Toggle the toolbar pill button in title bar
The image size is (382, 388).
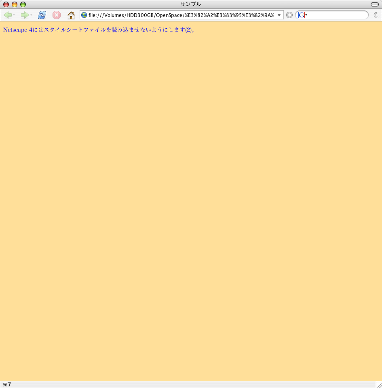coord(375,4)
